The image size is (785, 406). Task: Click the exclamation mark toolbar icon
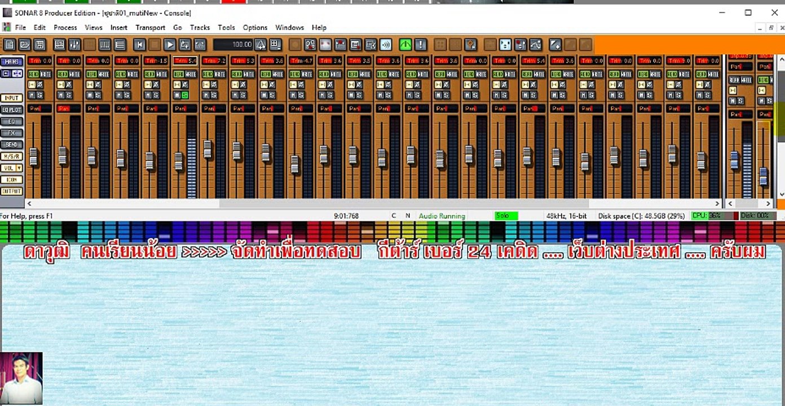click(x=421, y=45)
